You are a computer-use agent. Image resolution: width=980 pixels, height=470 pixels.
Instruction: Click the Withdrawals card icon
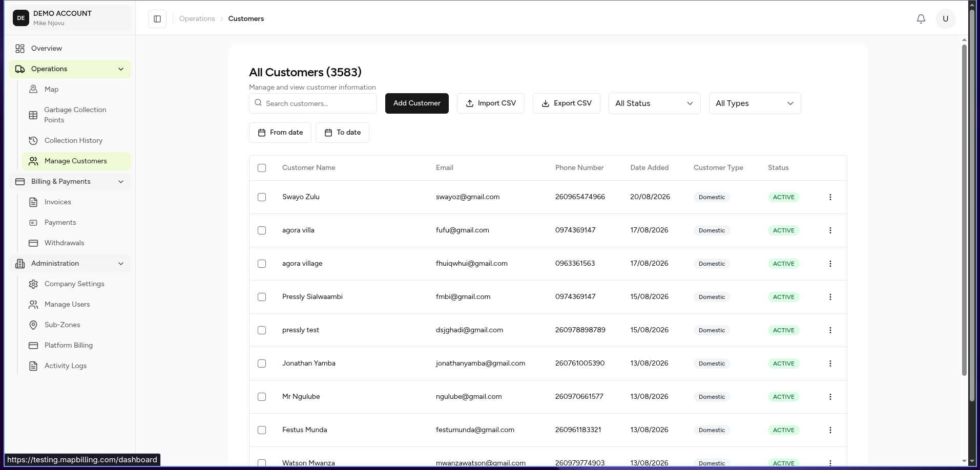(x=33, y=243)
